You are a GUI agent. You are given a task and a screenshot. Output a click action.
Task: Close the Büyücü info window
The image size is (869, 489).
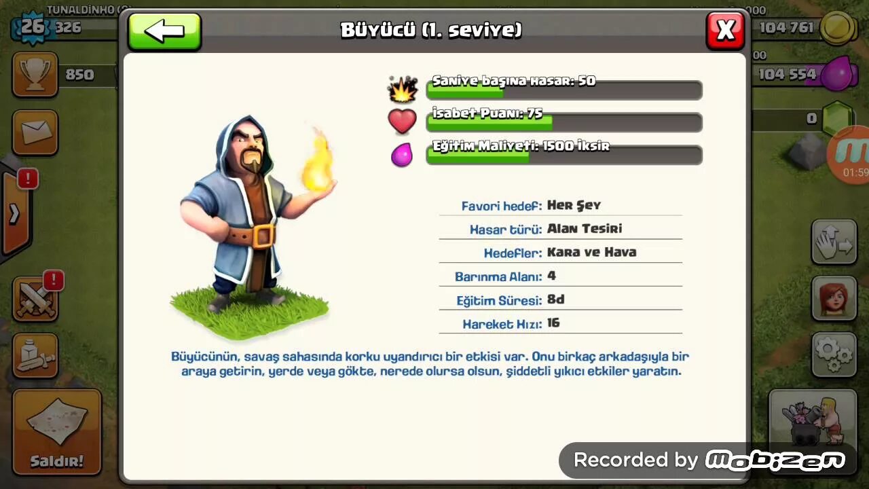pyautogui.click(x=725, y=31)
